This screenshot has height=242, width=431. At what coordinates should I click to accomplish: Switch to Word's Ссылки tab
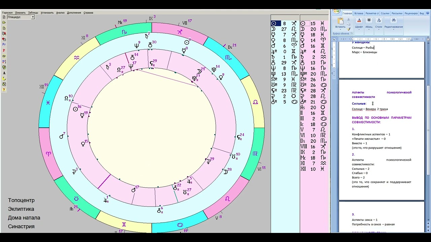(x=385, y=13)
